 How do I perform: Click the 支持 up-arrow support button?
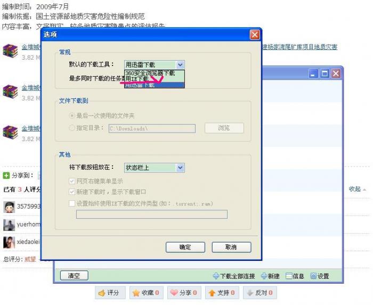(x=220, y=293)
